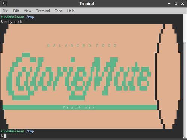The height and width of the screenshot is (140, 187).
Task: Click the cursor block at the bottom prompt
Action: click(6, 136)
